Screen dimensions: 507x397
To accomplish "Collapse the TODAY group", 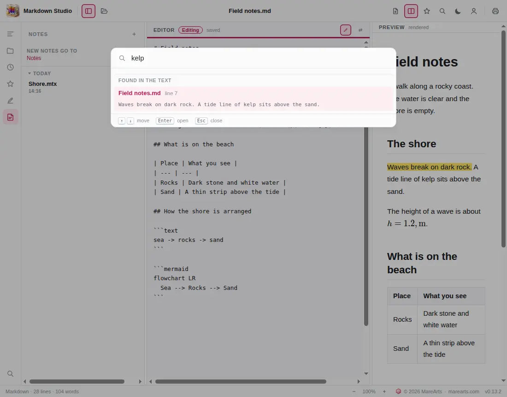I will (x=40, y=73).
